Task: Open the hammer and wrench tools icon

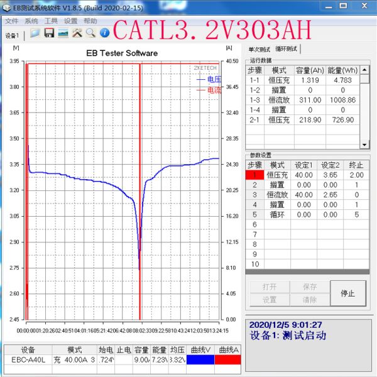Action: click(77, 33)
